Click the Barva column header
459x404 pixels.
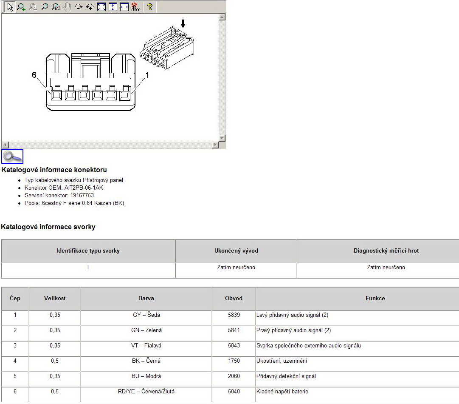[146, 299]
